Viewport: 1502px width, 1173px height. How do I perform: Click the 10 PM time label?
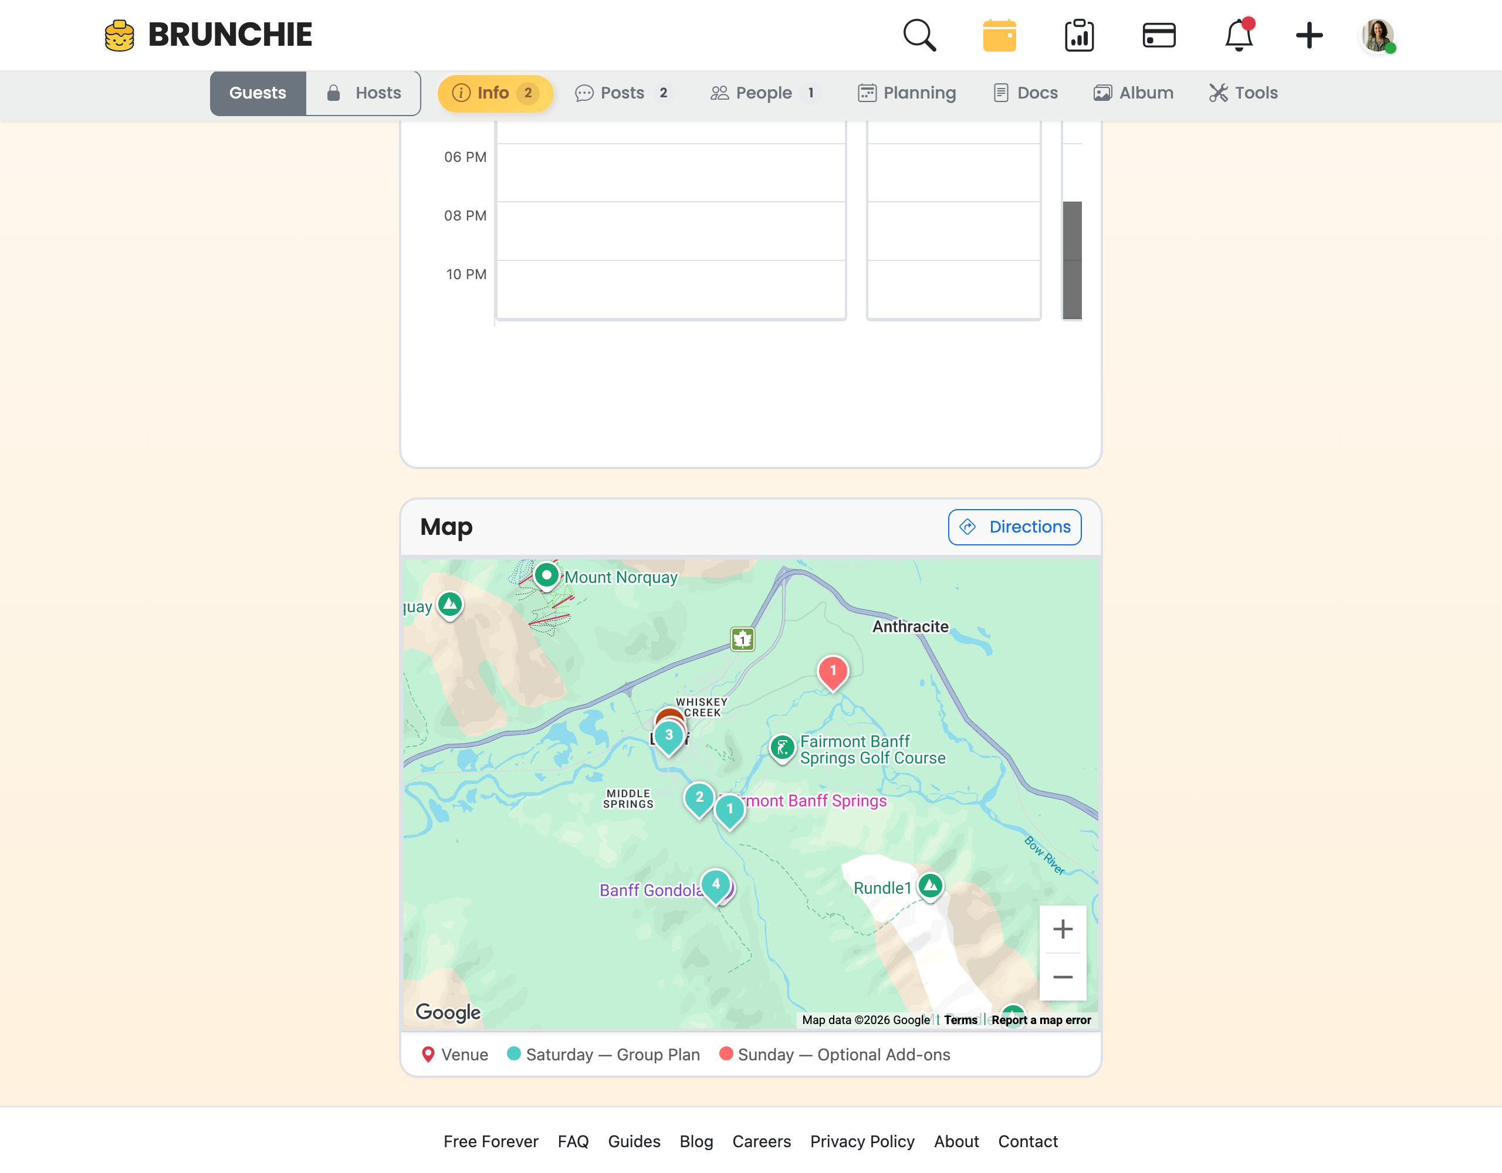466,274
